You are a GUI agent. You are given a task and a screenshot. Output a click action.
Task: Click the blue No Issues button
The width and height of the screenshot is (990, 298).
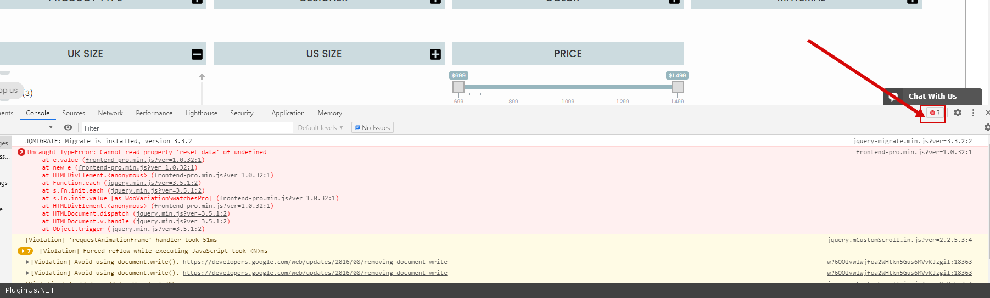(x=372, y=128)
